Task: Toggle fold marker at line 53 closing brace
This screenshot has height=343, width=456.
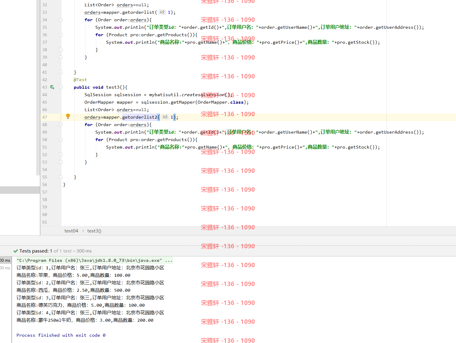Action: coord(61,162)
